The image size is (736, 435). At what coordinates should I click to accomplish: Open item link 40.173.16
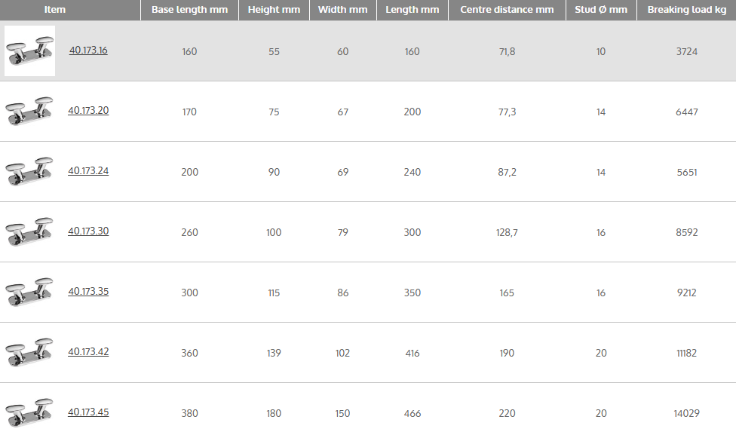[x=88, y=51]
